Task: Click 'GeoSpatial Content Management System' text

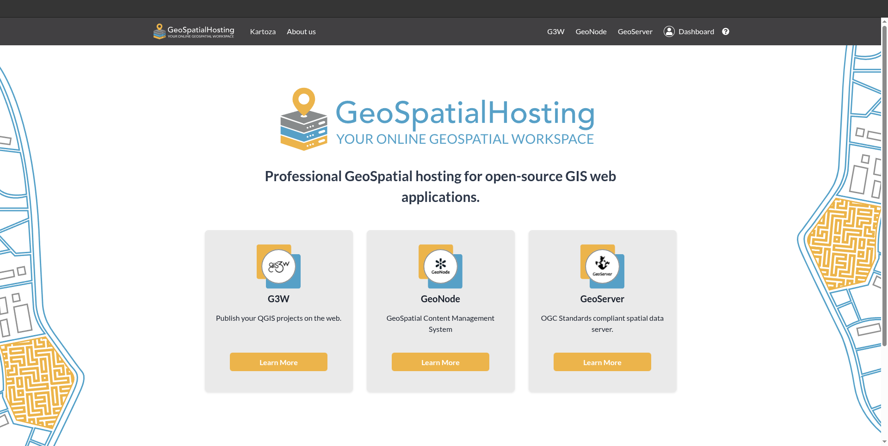Action: click(440, 324)
